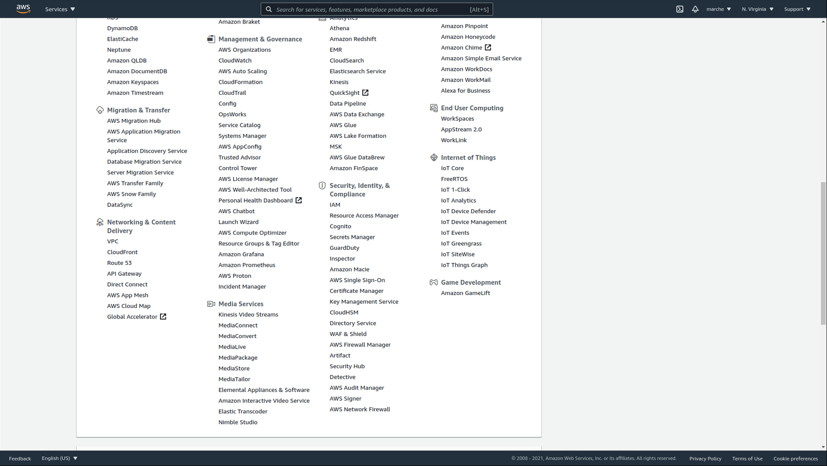Open the API Gateway service
The width and height of the screenshot is (827, 466).
[124, 274]
